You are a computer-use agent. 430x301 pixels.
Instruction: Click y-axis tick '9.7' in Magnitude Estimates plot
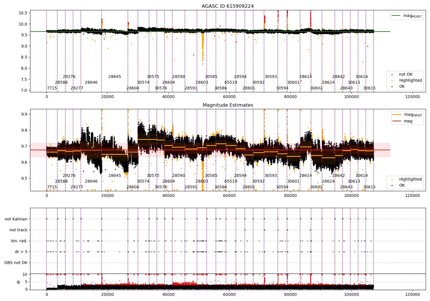coord(24,146)
